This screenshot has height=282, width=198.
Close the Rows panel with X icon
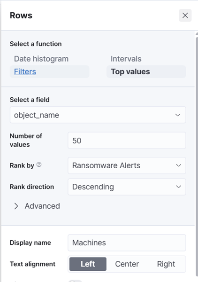(185, 16)
